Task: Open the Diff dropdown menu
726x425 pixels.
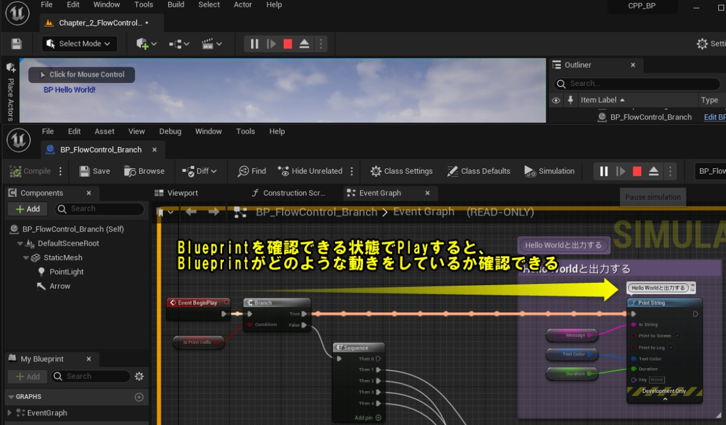Action: [x=200, y=171]
